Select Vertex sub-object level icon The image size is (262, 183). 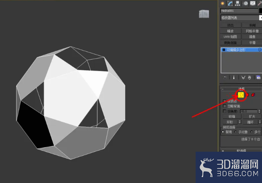(x=228, y=95)
